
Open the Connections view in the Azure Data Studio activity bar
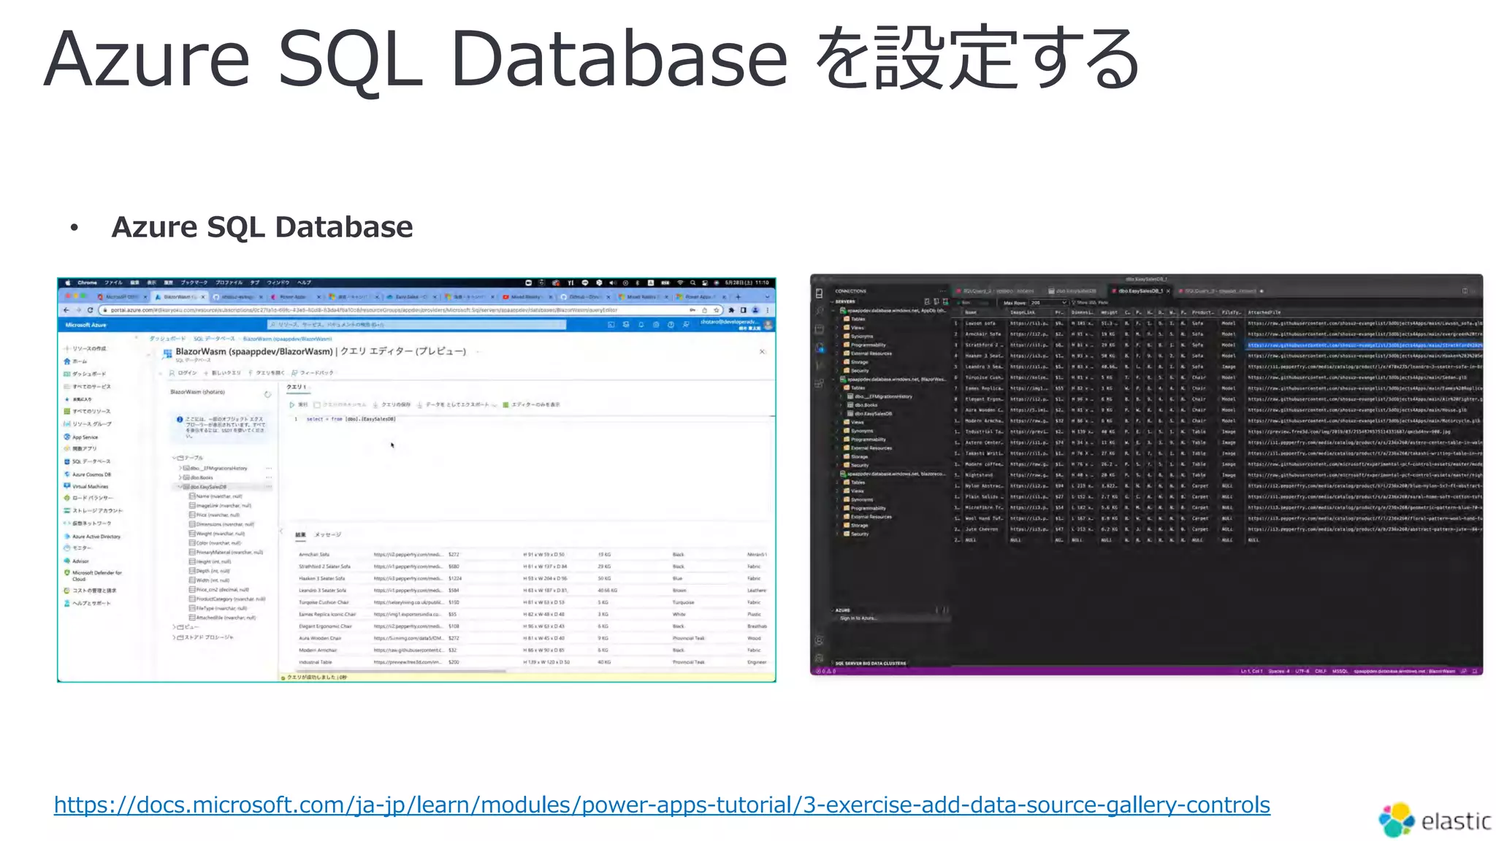pyautogui.click(x=820, y=293)
